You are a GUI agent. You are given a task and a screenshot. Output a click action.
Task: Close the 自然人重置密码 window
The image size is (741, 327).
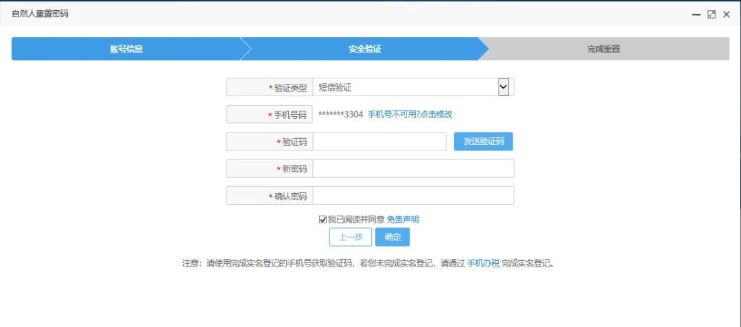[727, 14]
